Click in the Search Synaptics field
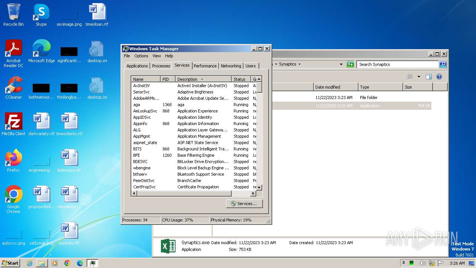 coord(397,64)
